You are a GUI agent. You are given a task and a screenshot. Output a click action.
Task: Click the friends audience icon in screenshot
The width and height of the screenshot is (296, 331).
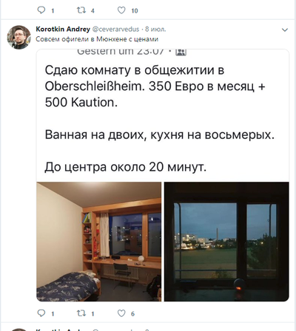[x=181, y=52]
